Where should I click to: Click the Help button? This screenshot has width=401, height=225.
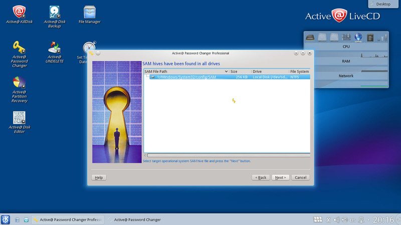tap(99, 177)
